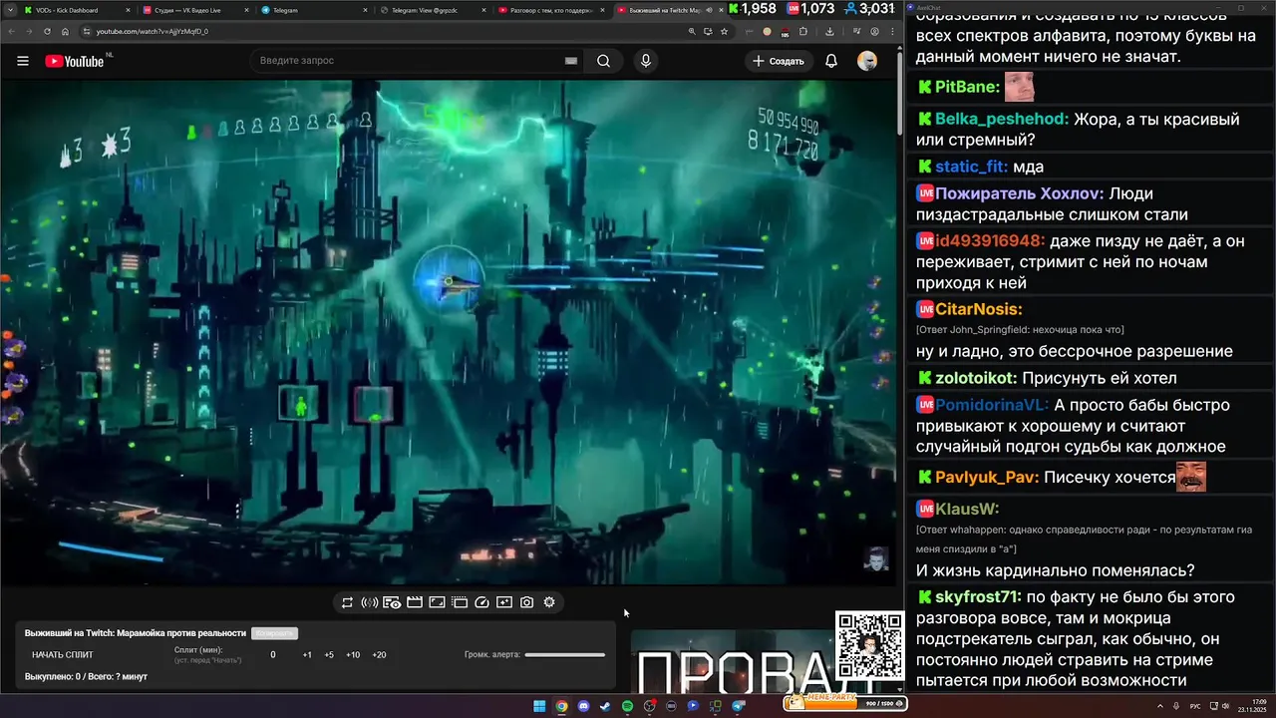Viewport: 1276px width, 718px height.
Task: Open the gear settings icon in the video toolbar
Action: pos(549,602)
